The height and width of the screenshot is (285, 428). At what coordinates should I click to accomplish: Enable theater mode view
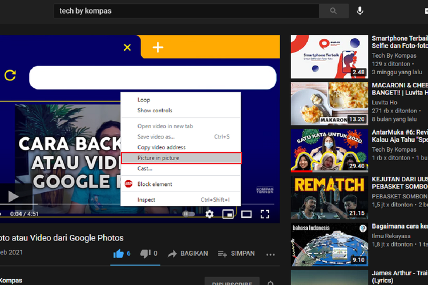click(x=246, y=214)
